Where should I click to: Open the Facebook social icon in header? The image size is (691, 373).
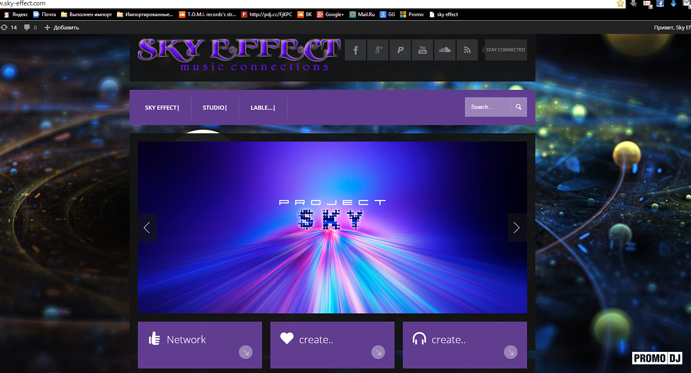point(355,50)
